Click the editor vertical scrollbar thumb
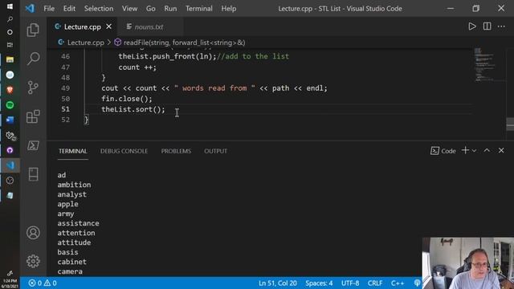 510,124
